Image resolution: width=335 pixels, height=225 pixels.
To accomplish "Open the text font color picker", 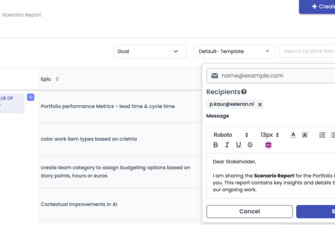I will tap(293, 135).
